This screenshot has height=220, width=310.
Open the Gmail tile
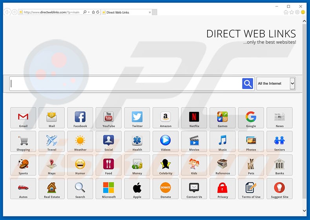tap(23, 118)
